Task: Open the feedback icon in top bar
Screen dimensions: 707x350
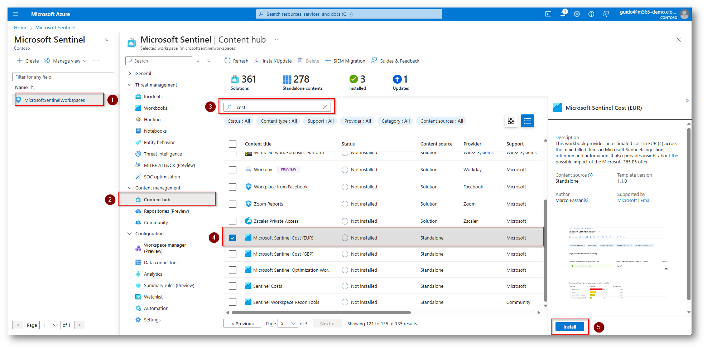Action: point(606,14)
